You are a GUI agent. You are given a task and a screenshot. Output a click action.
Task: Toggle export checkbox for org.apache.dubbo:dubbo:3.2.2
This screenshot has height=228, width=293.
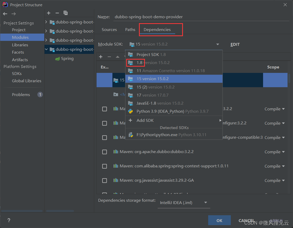coord(105,152)
